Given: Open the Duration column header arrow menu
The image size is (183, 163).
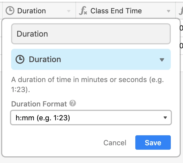Looking at the screenshot, I should click(x=69, y=11).
